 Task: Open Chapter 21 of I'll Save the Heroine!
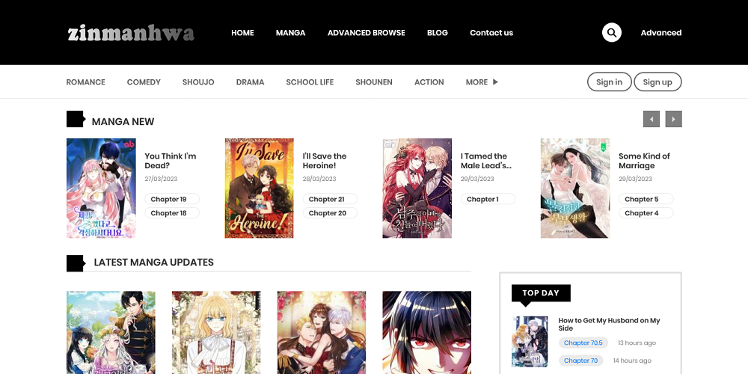(330, 199)
